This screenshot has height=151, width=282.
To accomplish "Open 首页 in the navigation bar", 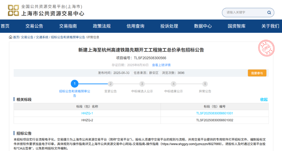I will 5,26.
